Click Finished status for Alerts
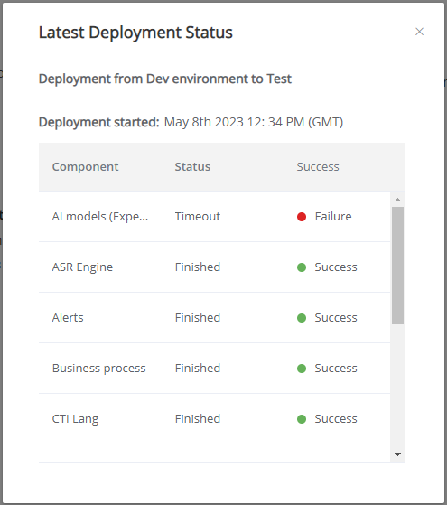 coord(198,318)
